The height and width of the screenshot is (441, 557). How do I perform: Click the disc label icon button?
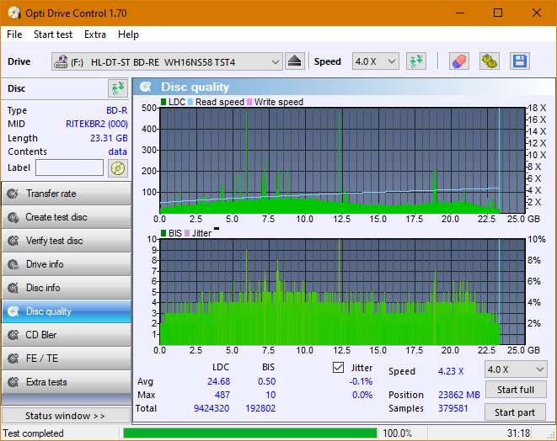tap(118, 168)
